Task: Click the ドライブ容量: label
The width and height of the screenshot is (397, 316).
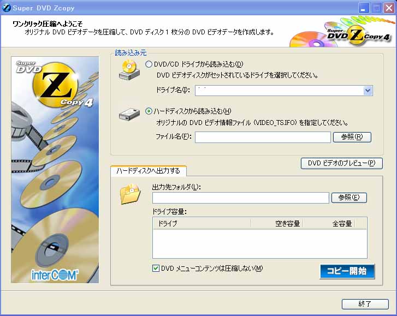Action: click(169, 212)
